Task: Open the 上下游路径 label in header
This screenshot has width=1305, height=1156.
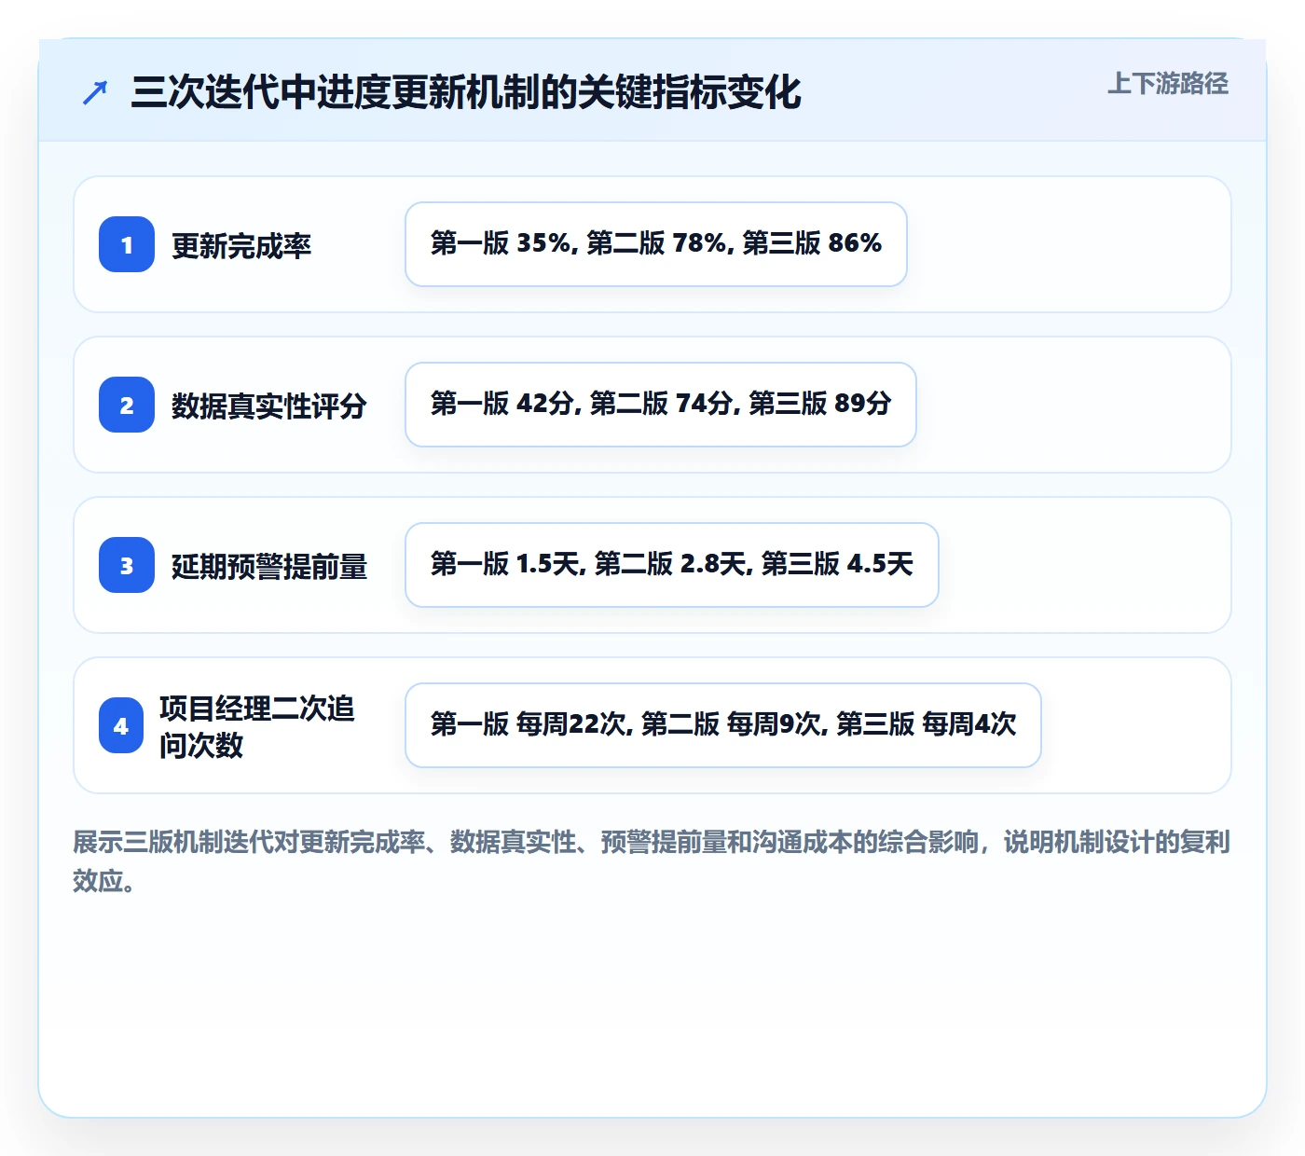Action: [x=1168, y=83]
